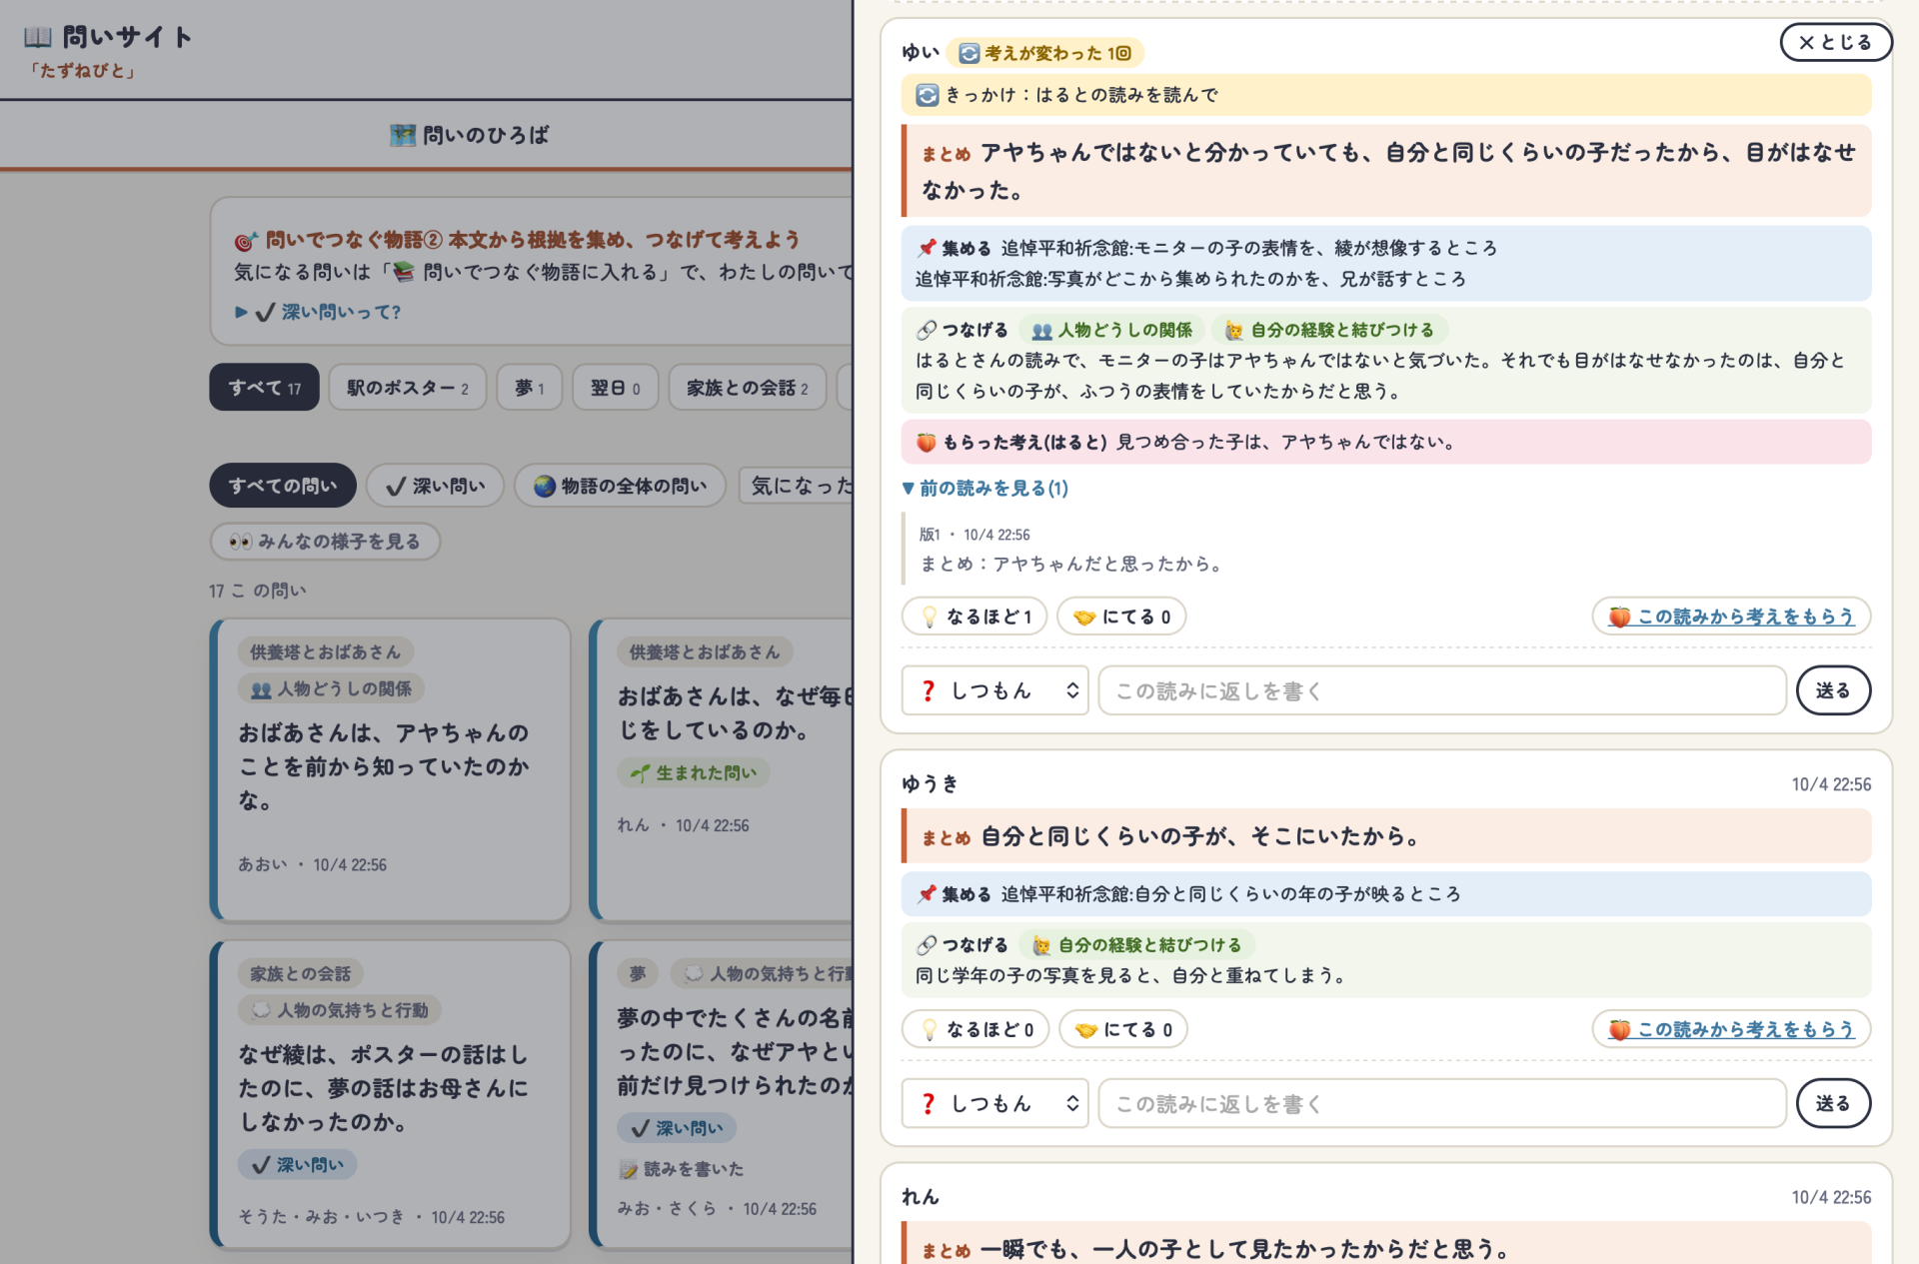
Task: Click the lightbulb icon in なるほど 1
Action: click(x=930, y=617)
